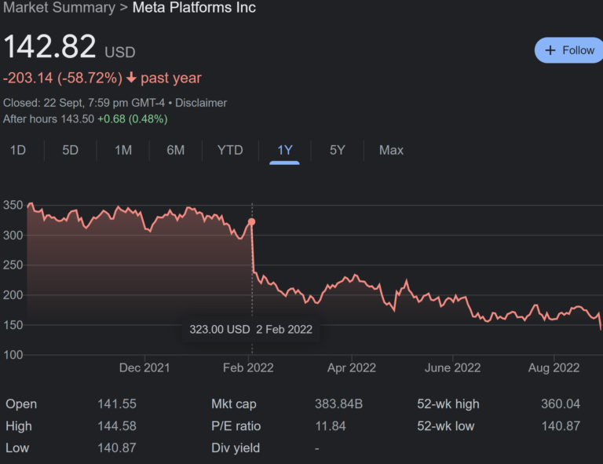603x464 pixels.
Task: Click the red down arrow beside past year
Action: pos(131,79)
